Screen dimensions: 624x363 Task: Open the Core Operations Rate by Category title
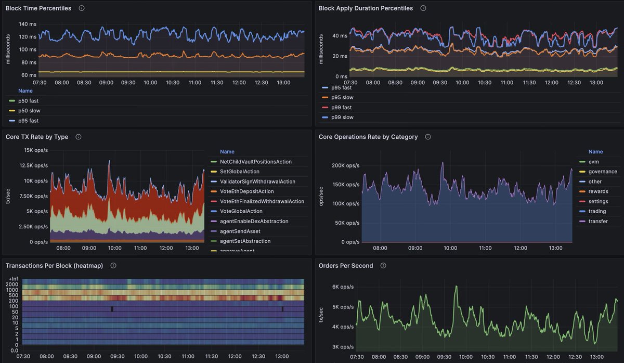[x=368, y=137]
